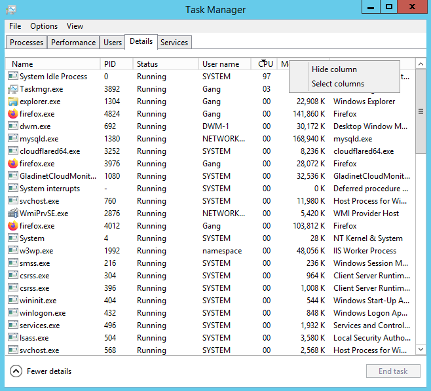Open the Options menu
Image resolution: width=431 pixels, height=391 pixels.
coord(44,26)
